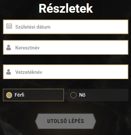Click the person icon beside Vetzetéknév
Viewport: 131px width, 135px height.
coord(8,72)
